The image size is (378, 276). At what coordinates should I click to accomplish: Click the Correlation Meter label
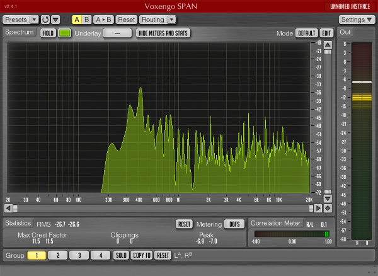pos(275,223)
